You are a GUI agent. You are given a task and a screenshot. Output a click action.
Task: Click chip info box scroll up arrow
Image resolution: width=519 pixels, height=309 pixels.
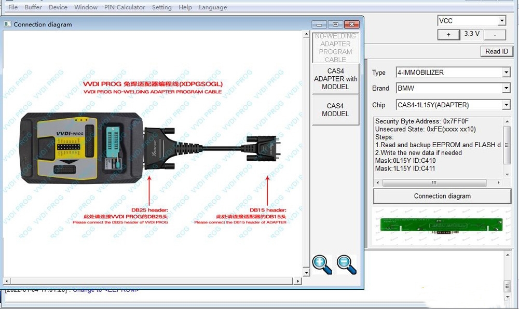coord(507,121)
